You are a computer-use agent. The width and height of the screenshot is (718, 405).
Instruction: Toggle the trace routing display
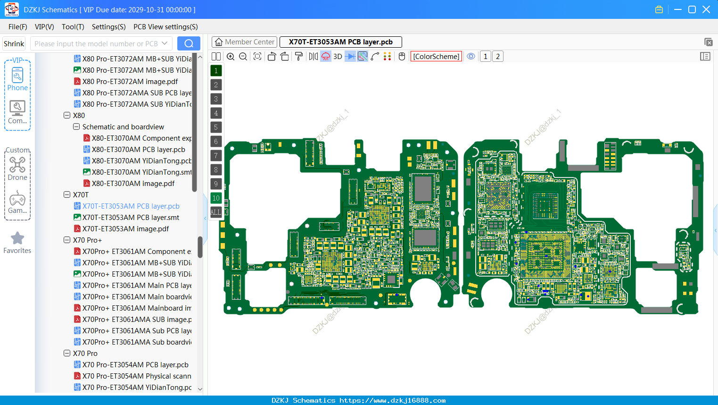(363, 57)
